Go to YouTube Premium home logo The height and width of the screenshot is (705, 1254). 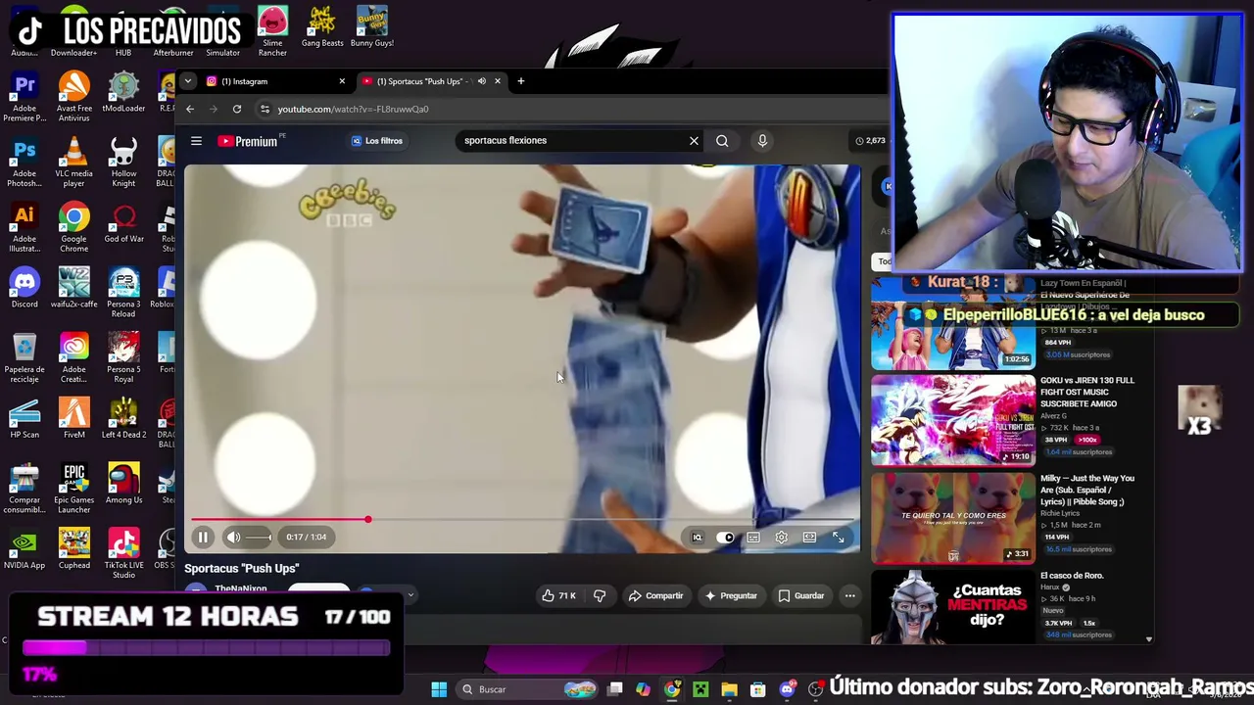247,141
